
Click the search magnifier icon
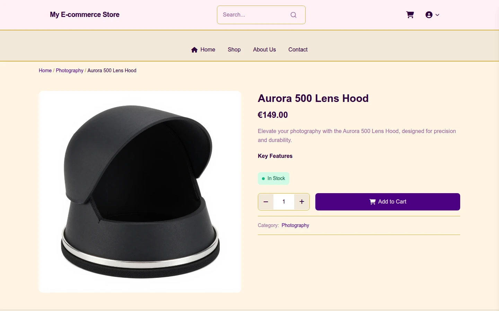click(294, 15)
